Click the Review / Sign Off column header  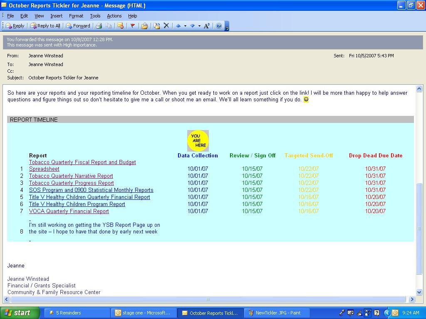[x=253, y=155]
